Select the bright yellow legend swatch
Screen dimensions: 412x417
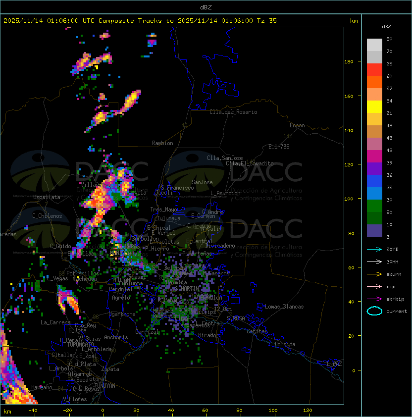pos(374,107)
